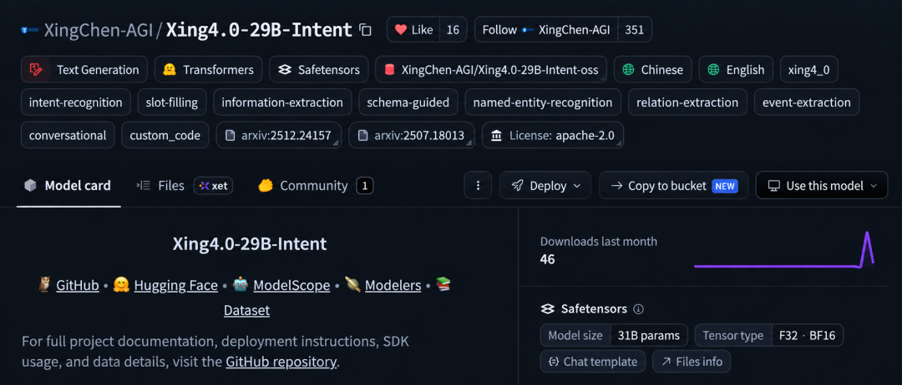Select the custom_code tag

click(165, 135)
